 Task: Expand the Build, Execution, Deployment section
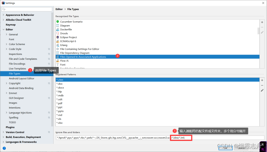tap(3, 137)
